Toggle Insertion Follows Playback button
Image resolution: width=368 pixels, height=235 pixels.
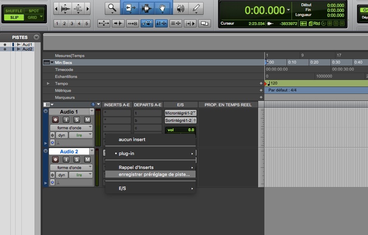pos(190,23)
